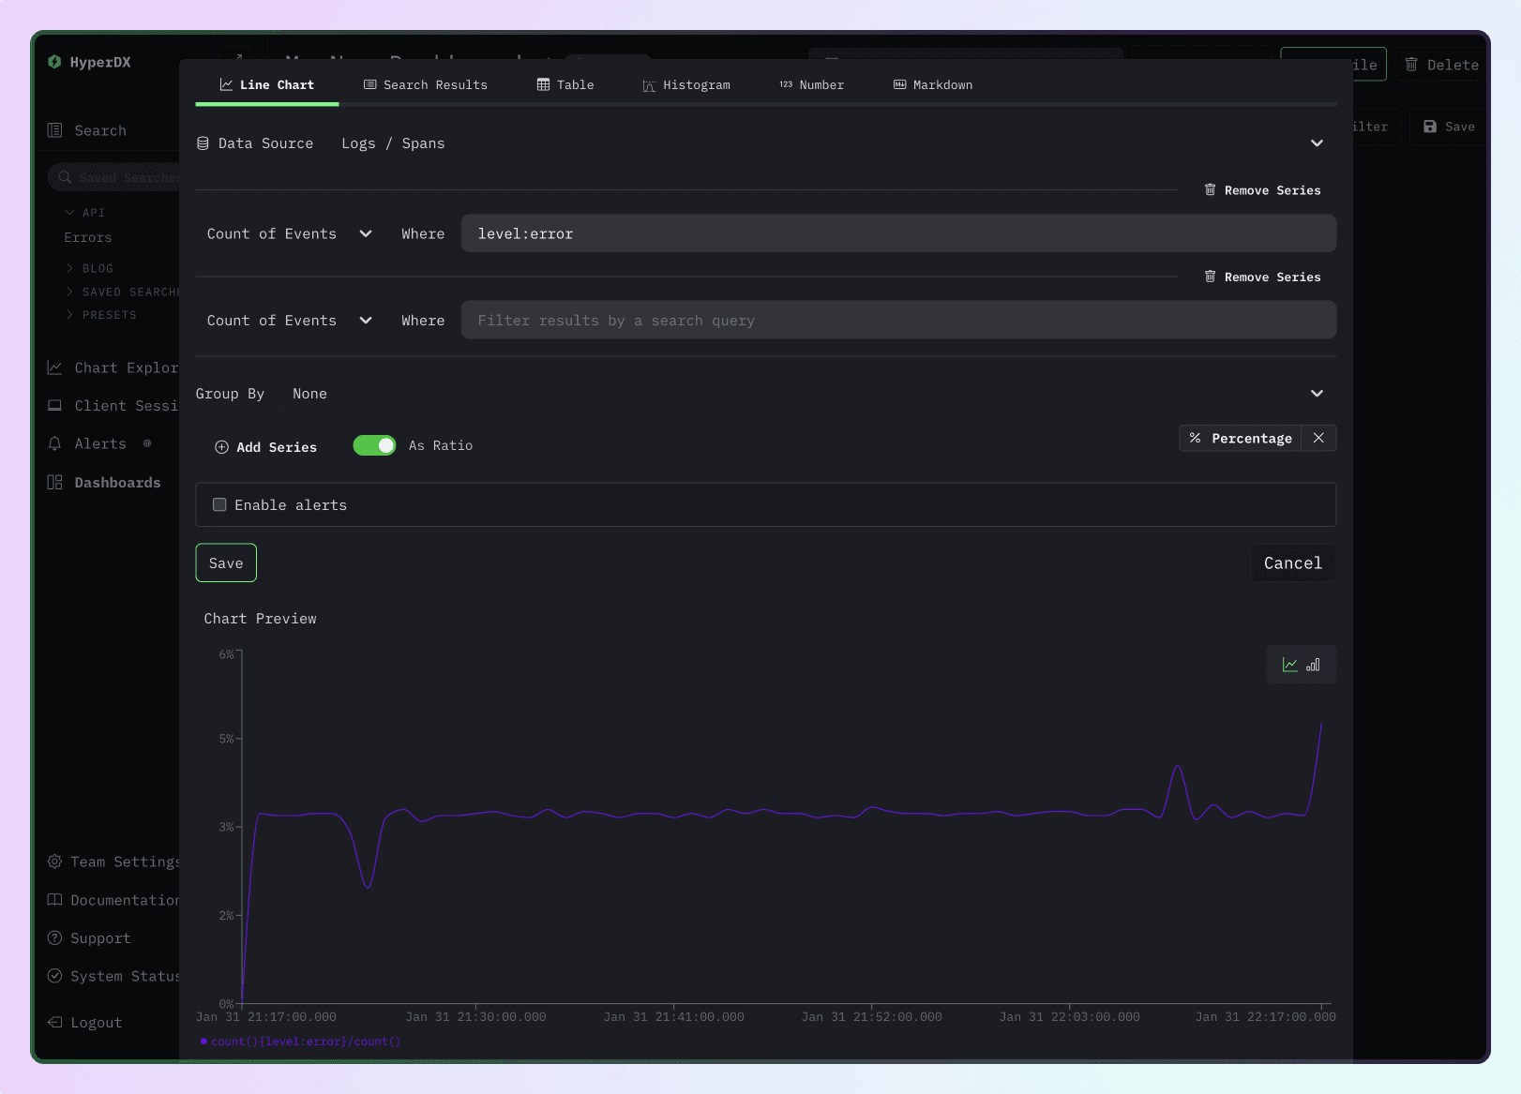Click the Client Sessions sidebar icon
The height and width of the screenshot is (1094, 1521).
click(54, 405)
